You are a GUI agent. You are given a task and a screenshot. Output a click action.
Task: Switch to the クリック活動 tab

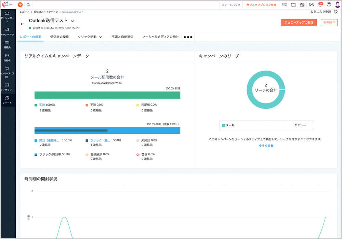(87, 37)
